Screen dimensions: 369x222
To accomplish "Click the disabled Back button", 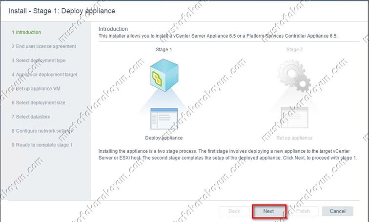I will [x=234, y=211].
